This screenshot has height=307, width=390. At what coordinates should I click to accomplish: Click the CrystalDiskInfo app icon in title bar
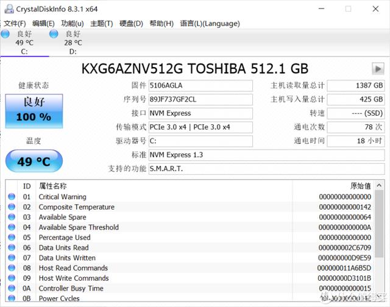tap(8, 9)
